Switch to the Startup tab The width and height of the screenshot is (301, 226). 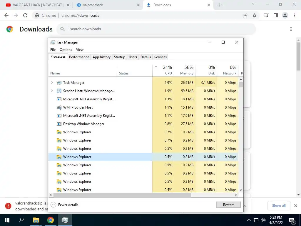pos(119,57)
